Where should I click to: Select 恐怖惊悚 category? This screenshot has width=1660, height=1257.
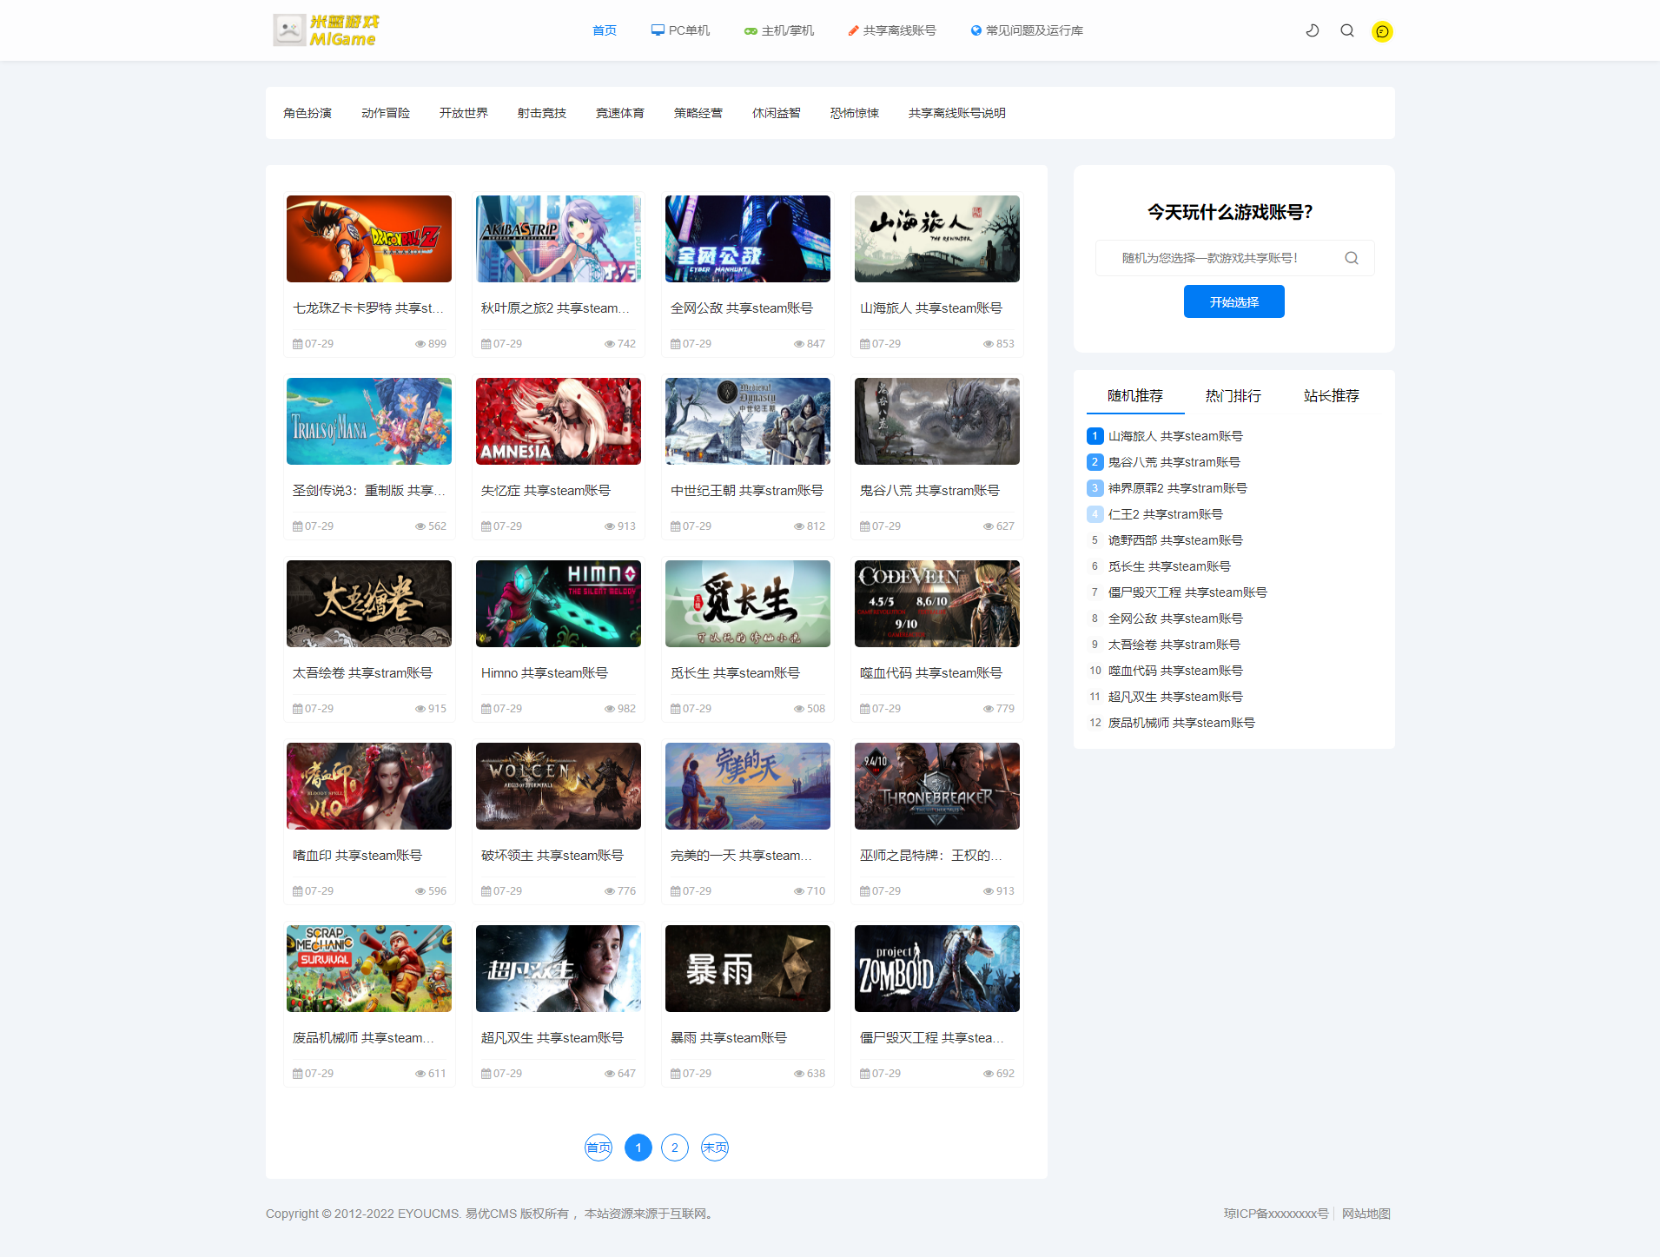coord(855,113)
